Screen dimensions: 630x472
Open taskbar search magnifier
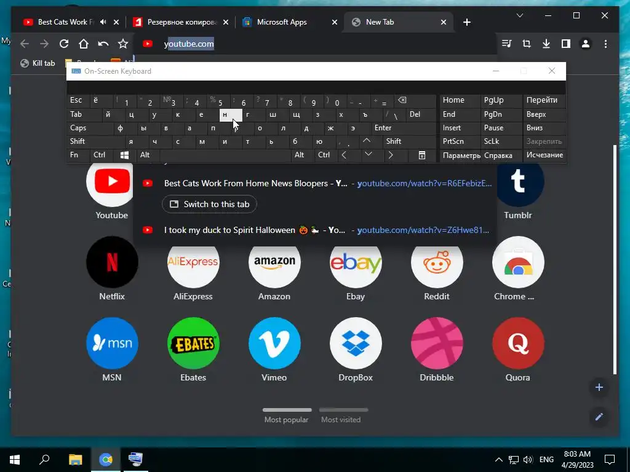(x=44, y=459)
